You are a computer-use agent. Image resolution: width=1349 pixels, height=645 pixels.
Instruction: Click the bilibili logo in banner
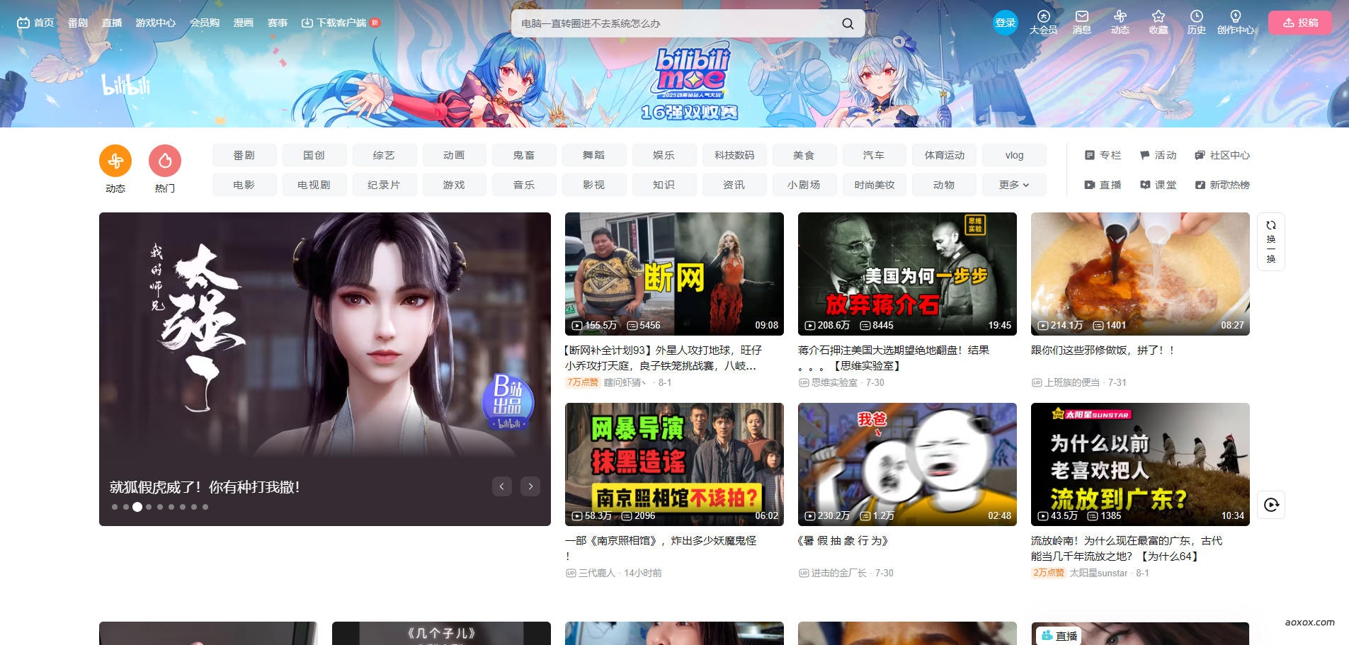(126, 85)
